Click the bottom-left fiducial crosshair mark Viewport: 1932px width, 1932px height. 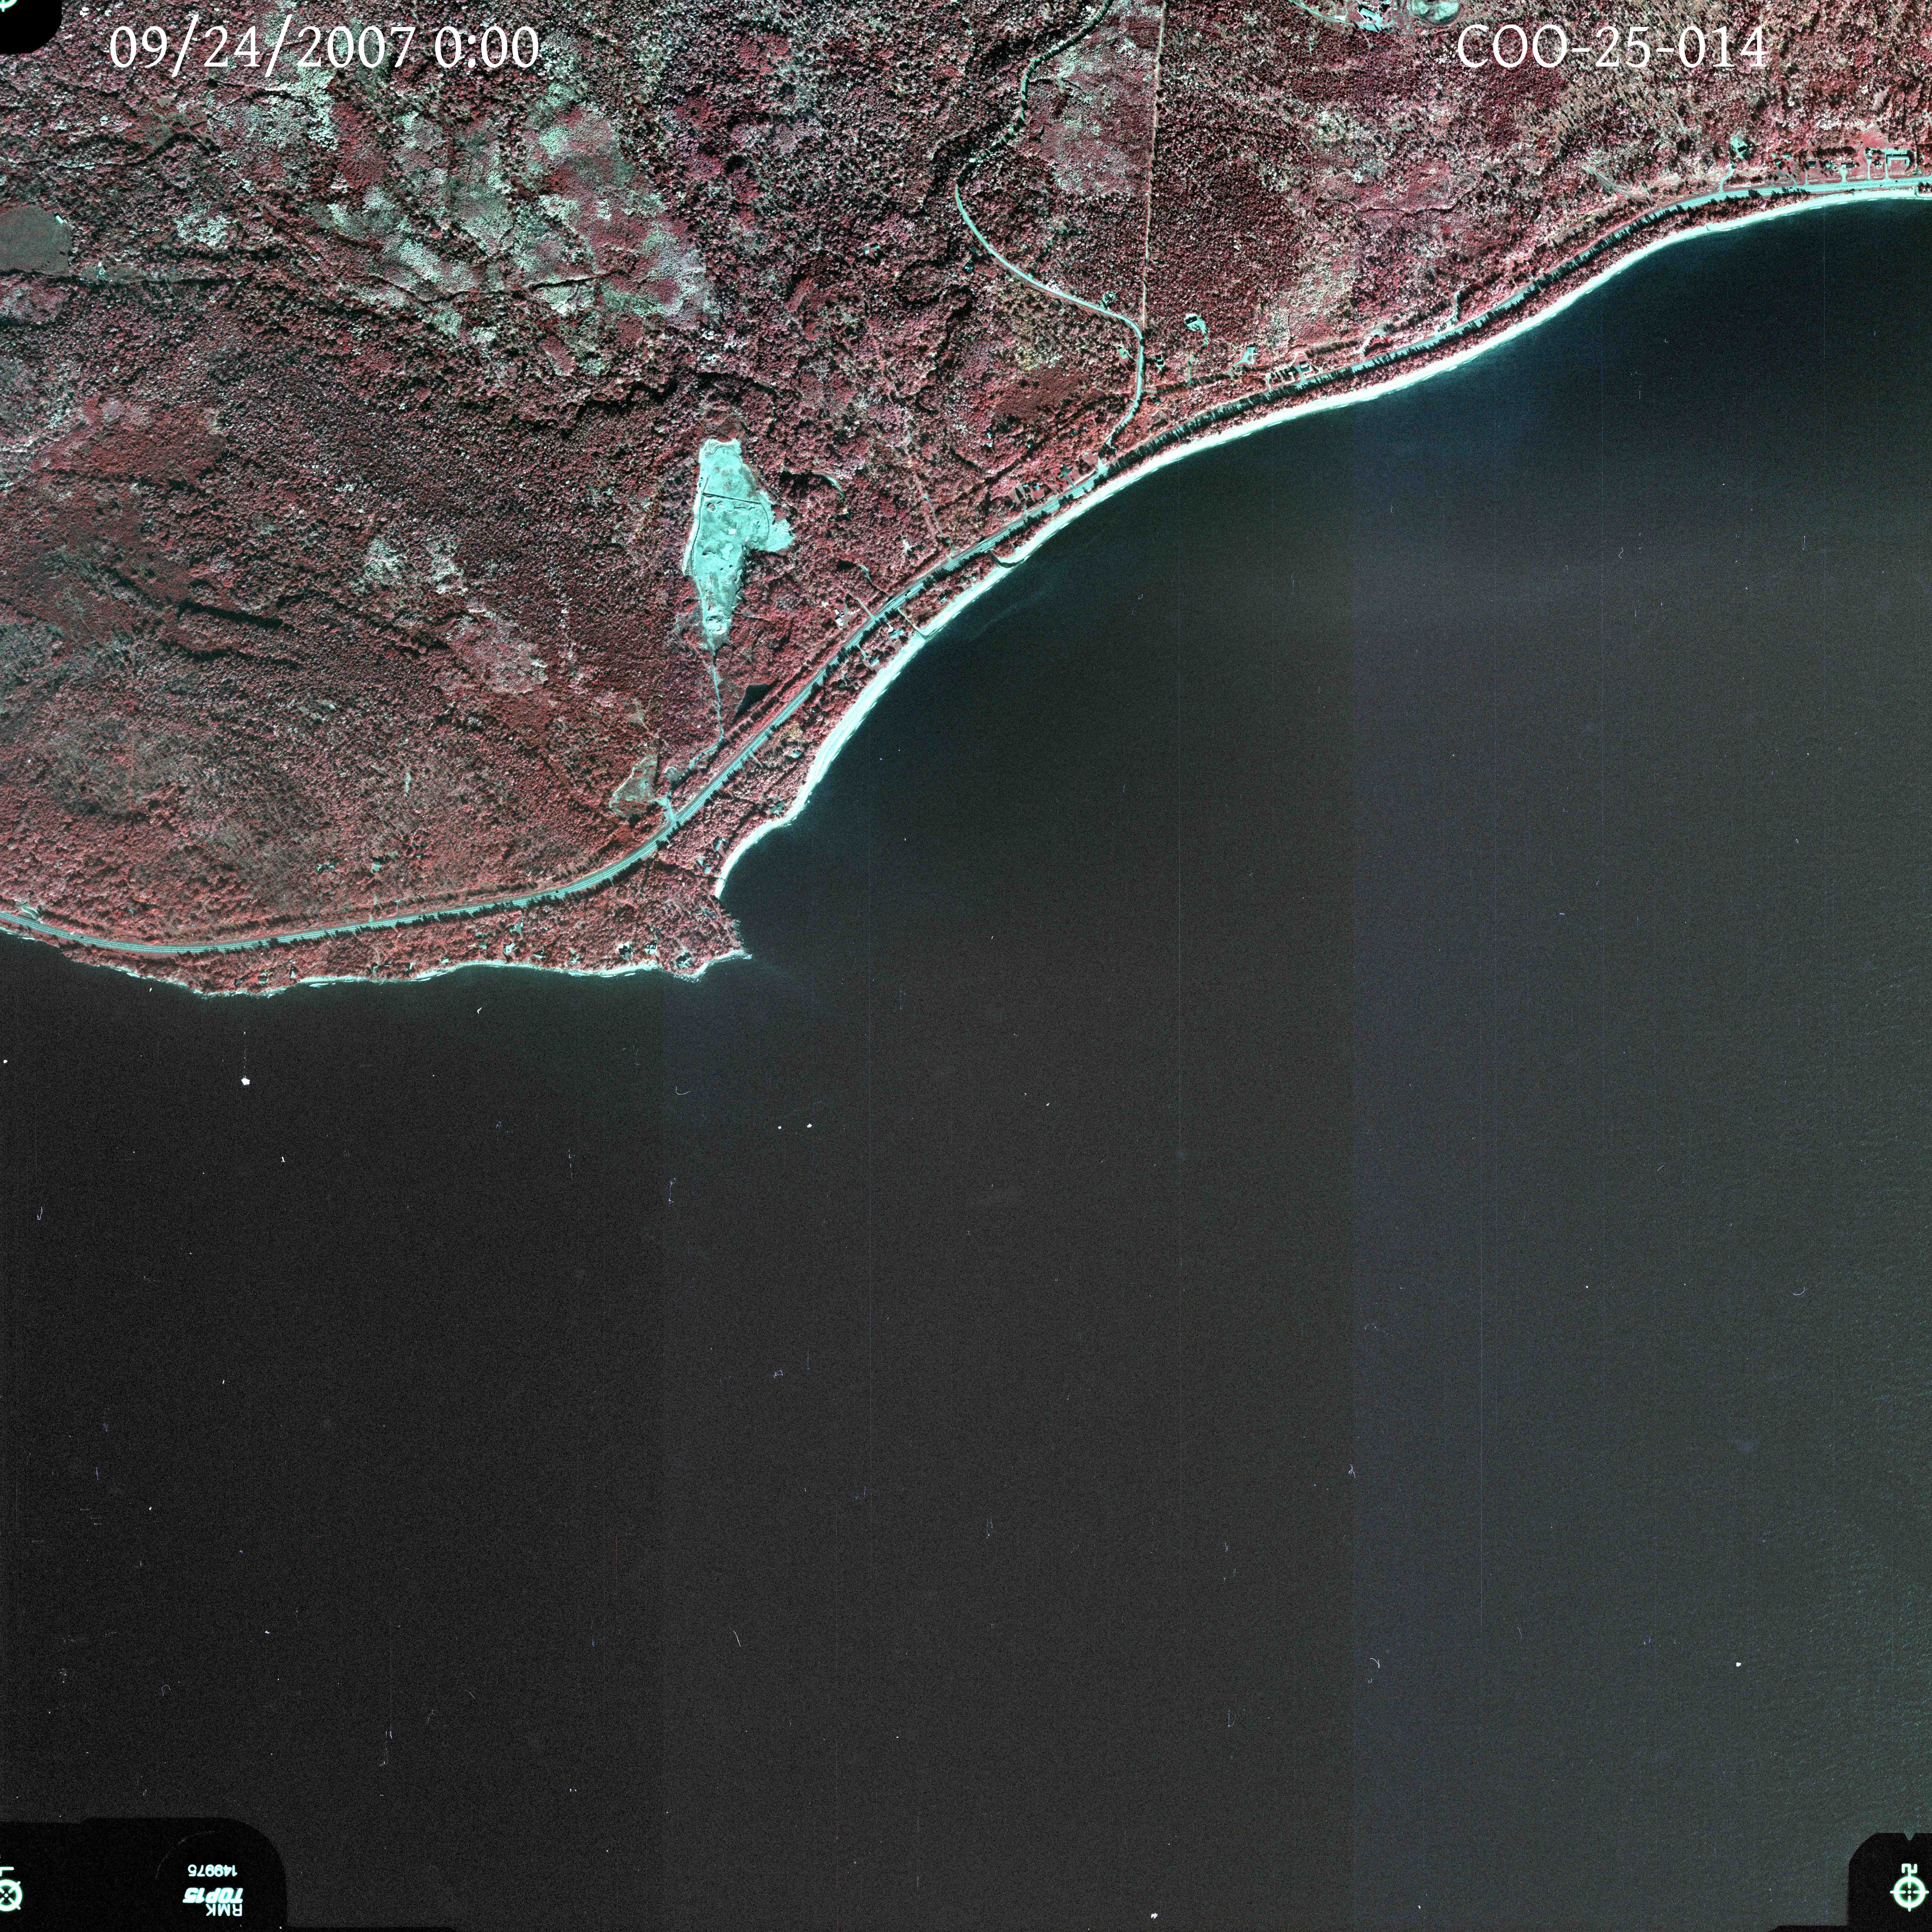click(8, 1895)
